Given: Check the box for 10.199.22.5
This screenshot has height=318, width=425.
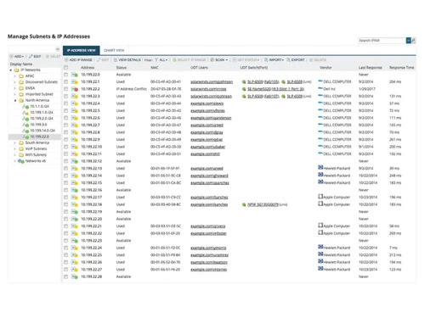Looking at the screenshot, I should 66,110.
